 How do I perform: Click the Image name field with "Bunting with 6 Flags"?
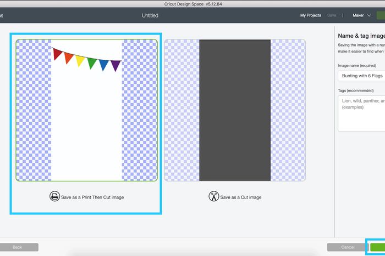click(361, 76)
